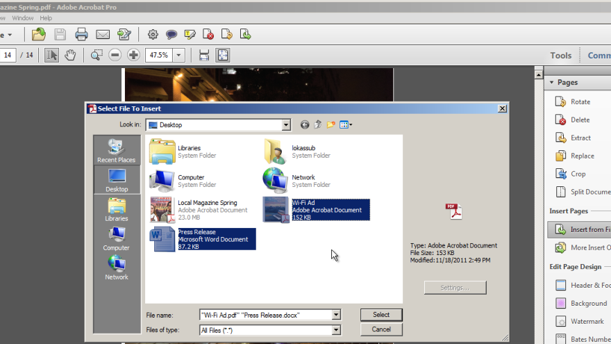
Task: Click the Save disk icon
Action: pos(60,34)
